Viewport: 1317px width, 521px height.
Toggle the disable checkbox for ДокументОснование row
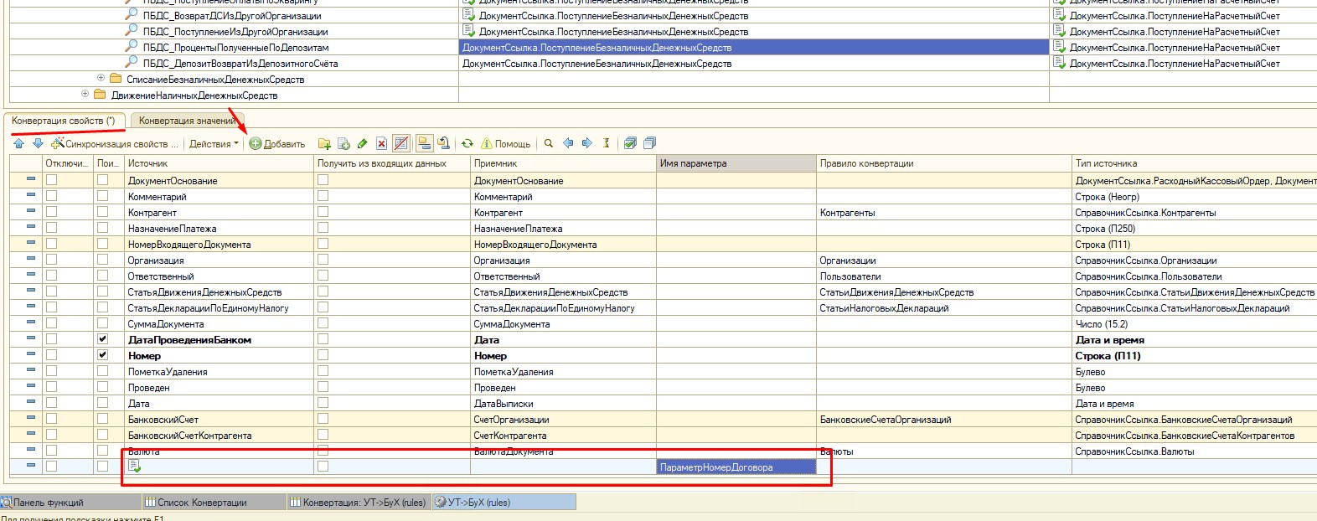click(51, 180)
